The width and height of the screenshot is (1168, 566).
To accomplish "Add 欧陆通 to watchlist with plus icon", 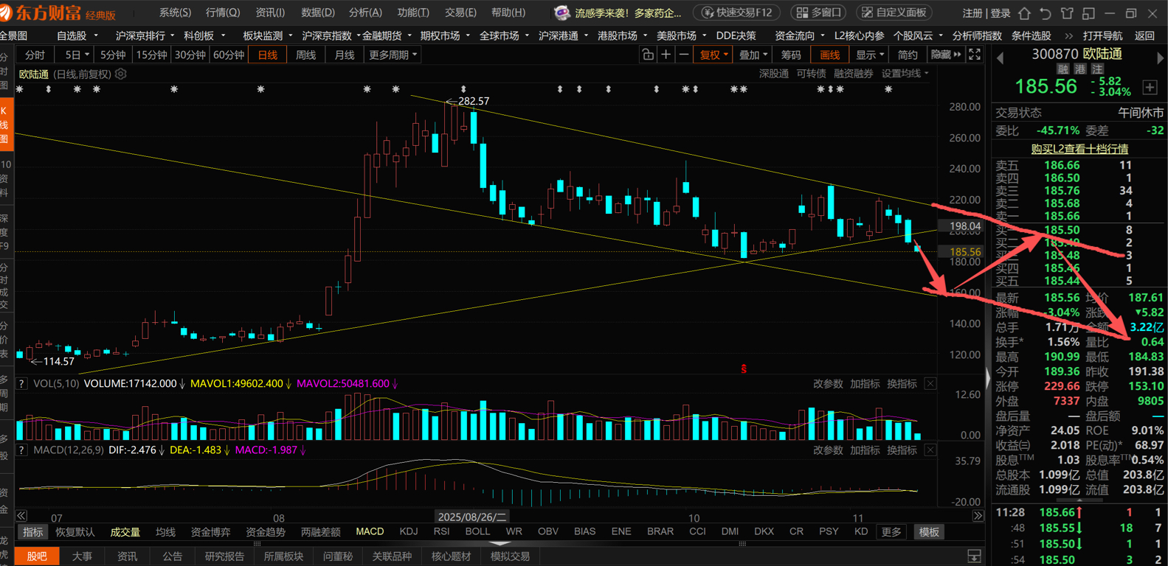I will click(x=1150, y=88).
